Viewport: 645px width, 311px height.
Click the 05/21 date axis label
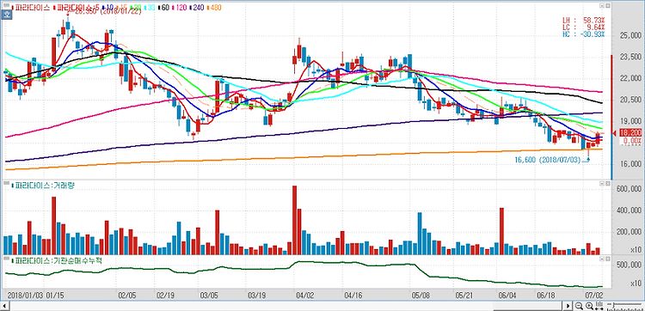click(464, 296)
